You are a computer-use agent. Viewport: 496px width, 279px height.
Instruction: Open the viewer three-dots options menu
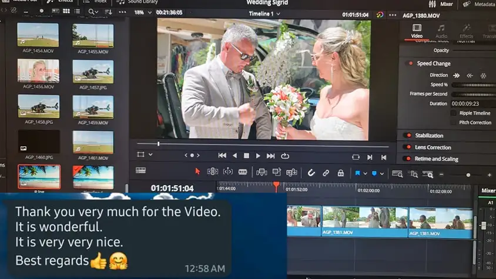[x=393, y=15]
